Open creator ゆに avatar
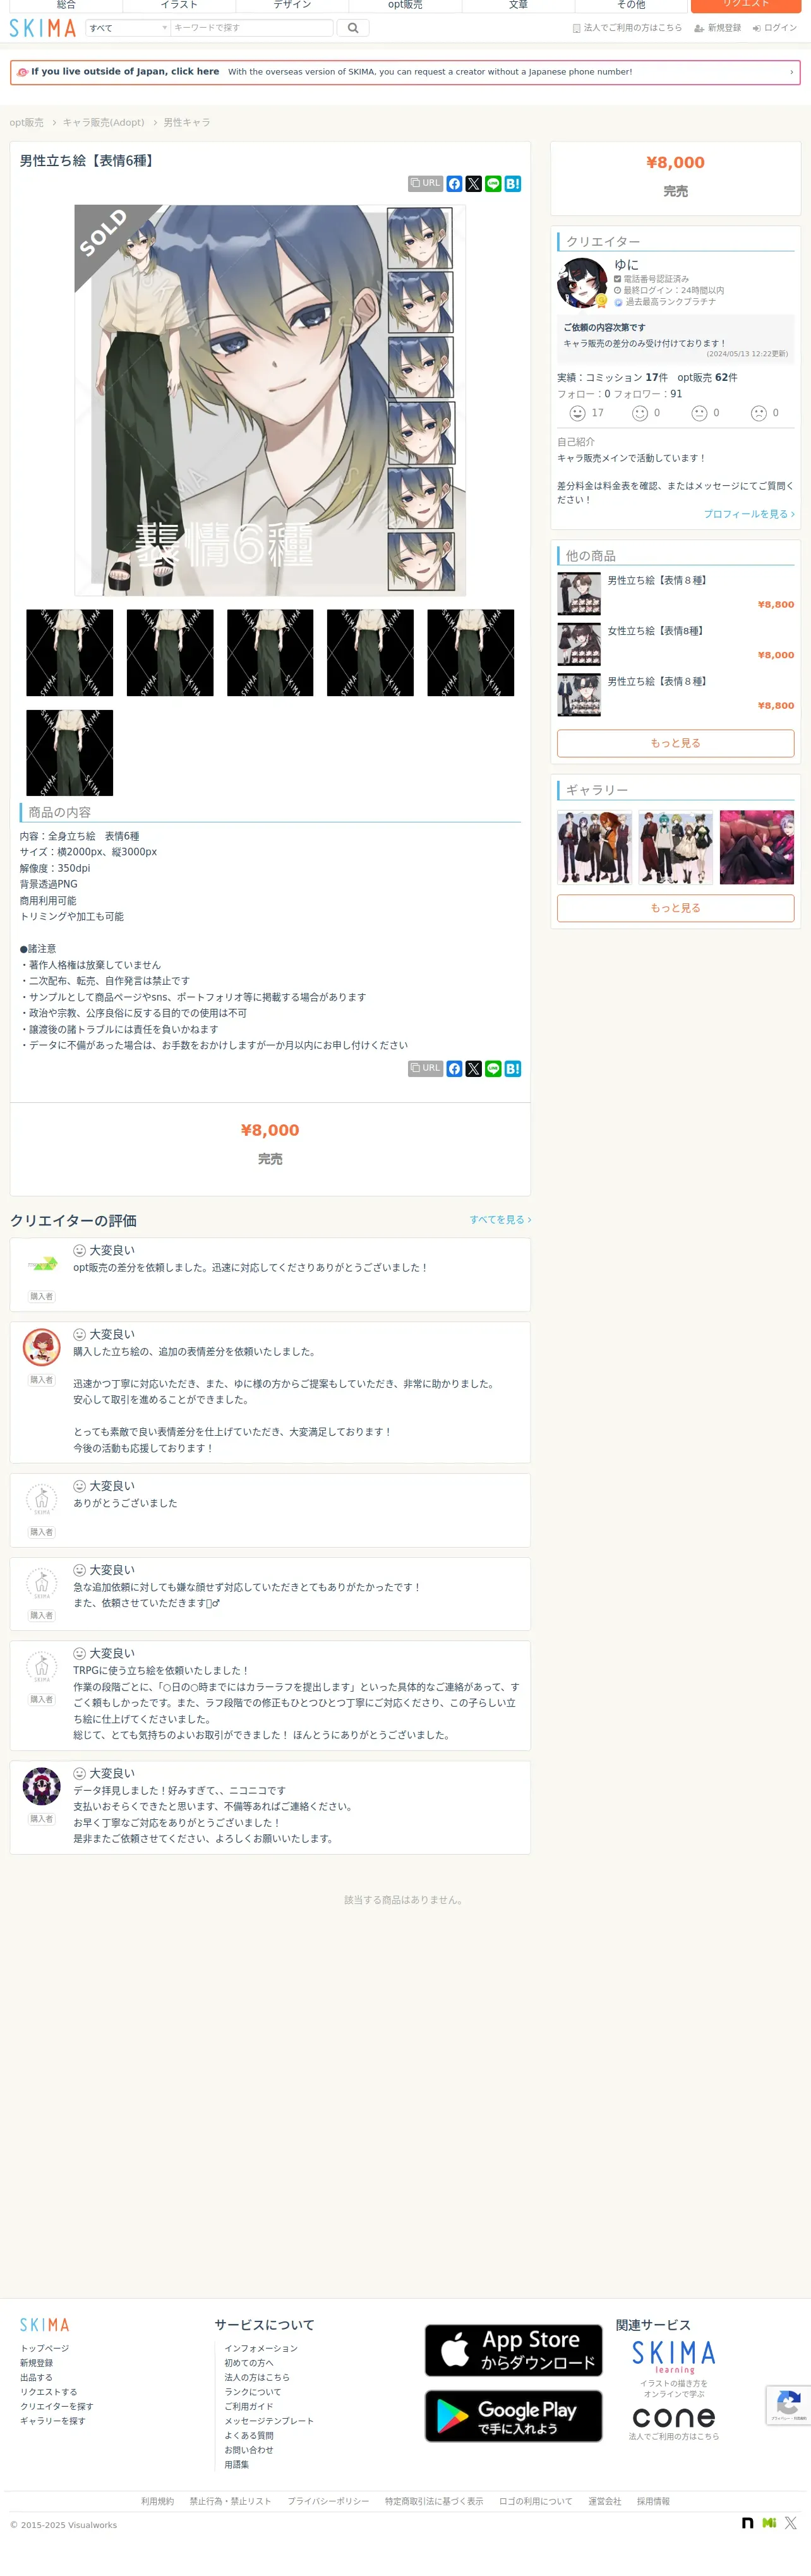Screen dimensions: 811x2576 582,283
